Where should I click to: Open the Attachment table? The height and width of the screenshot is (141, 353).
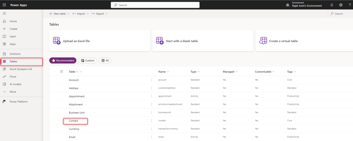click(76, 104)
